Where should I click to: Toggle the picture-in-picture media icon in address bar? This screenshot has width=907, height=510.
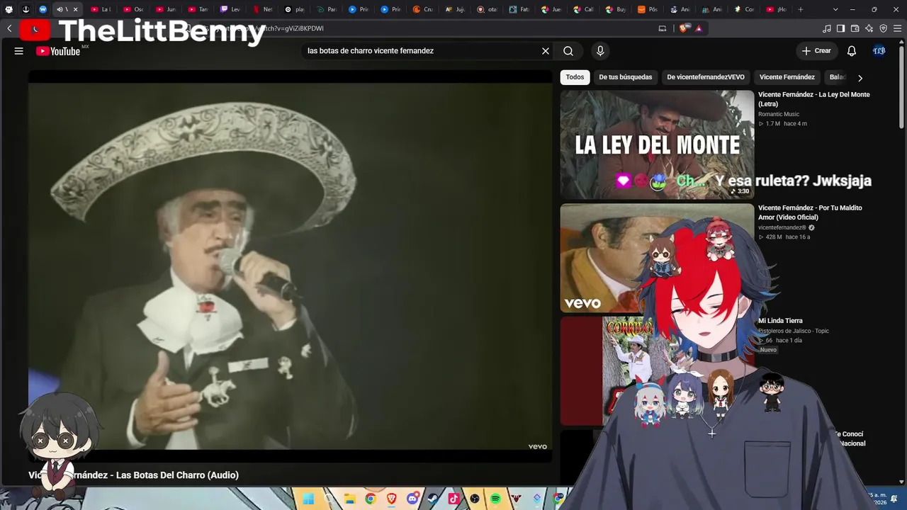[x=663, y=28]
